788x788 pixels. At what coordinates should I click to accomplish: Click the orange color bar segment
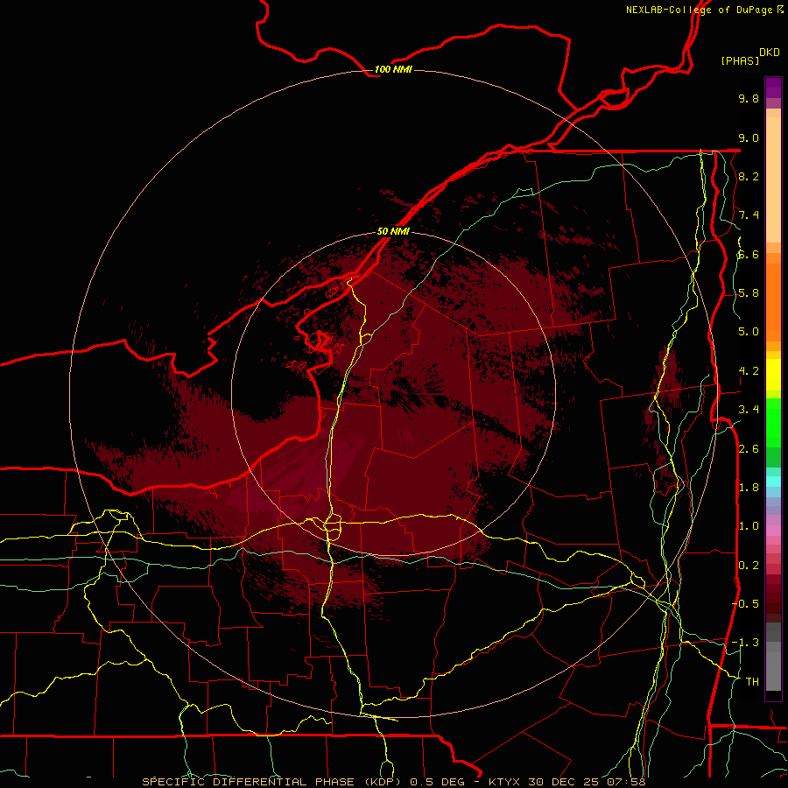click(x=773, y=303)
